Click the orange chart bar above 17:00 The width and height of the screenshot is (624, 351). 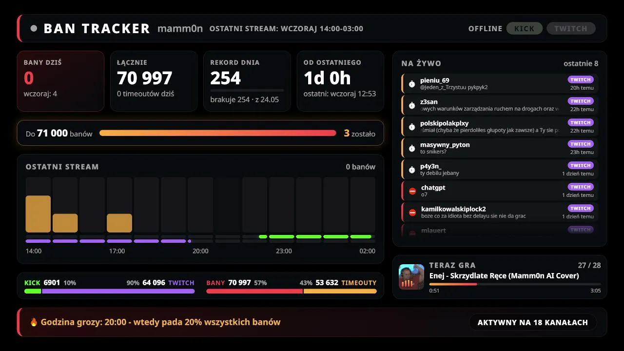click(119, 223)
